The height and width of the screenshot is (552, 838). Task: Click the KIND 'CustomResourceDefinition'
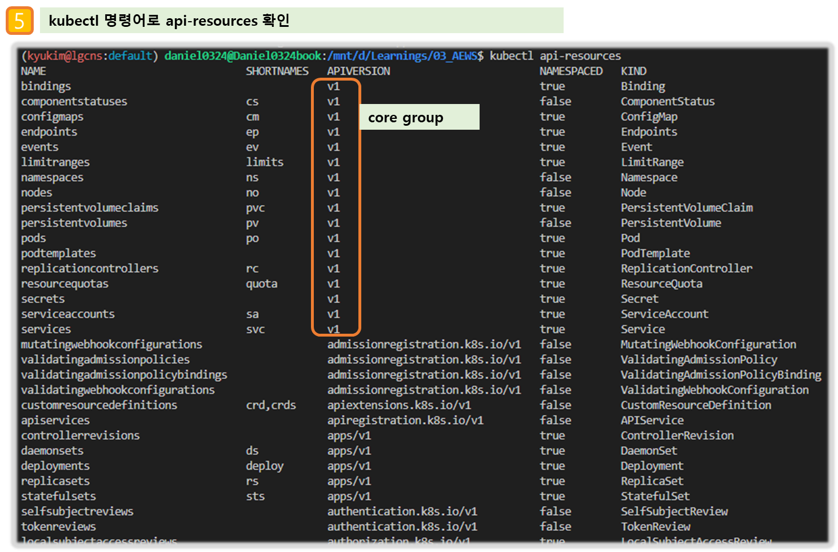pyautogui.click(x=696, y=405)
